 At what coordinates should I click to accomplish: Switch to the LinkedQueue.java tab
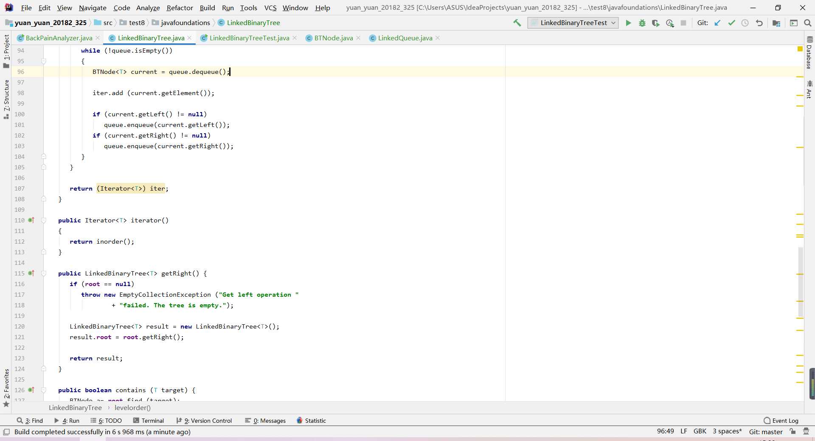[405, 38]
